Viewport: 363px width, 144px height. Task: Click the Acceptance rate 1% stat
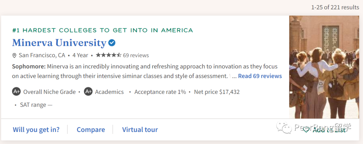tap(160, 92)
